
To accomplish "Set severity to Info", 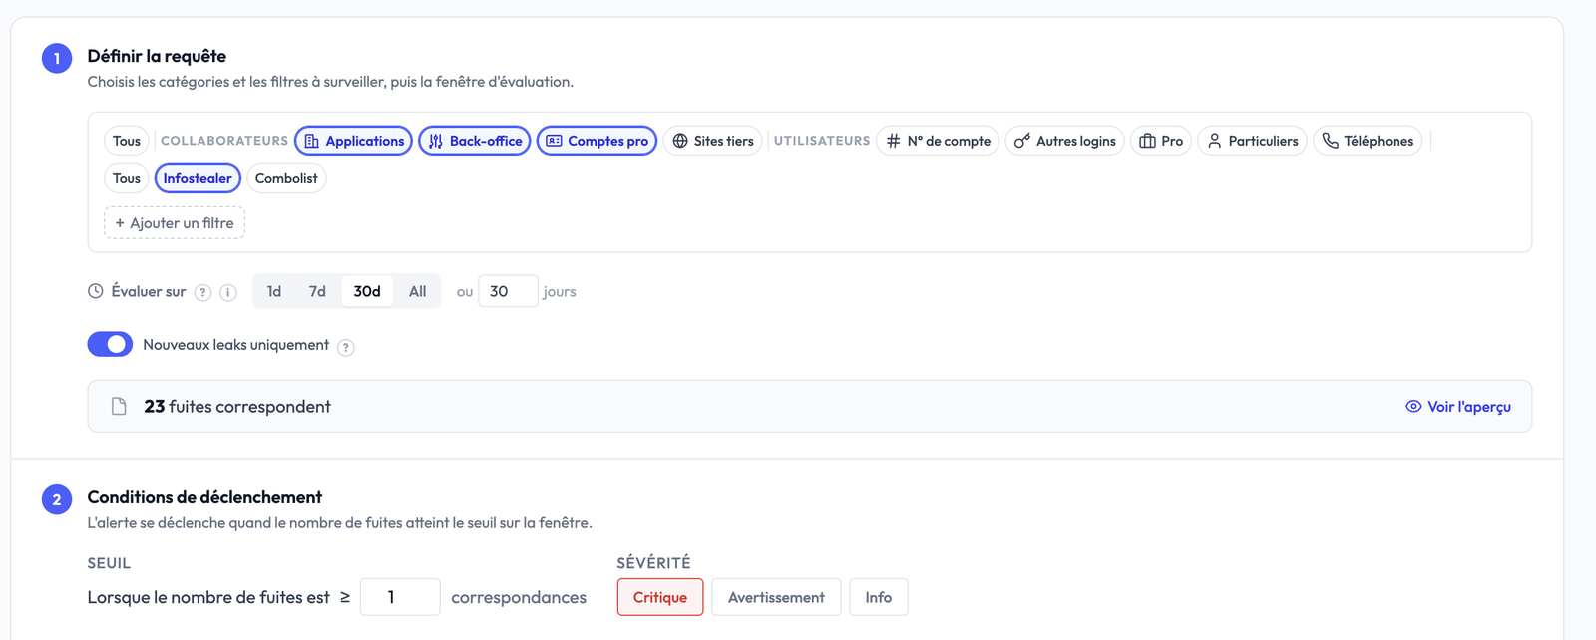I will pyautogui.click(x=879, y=597).
